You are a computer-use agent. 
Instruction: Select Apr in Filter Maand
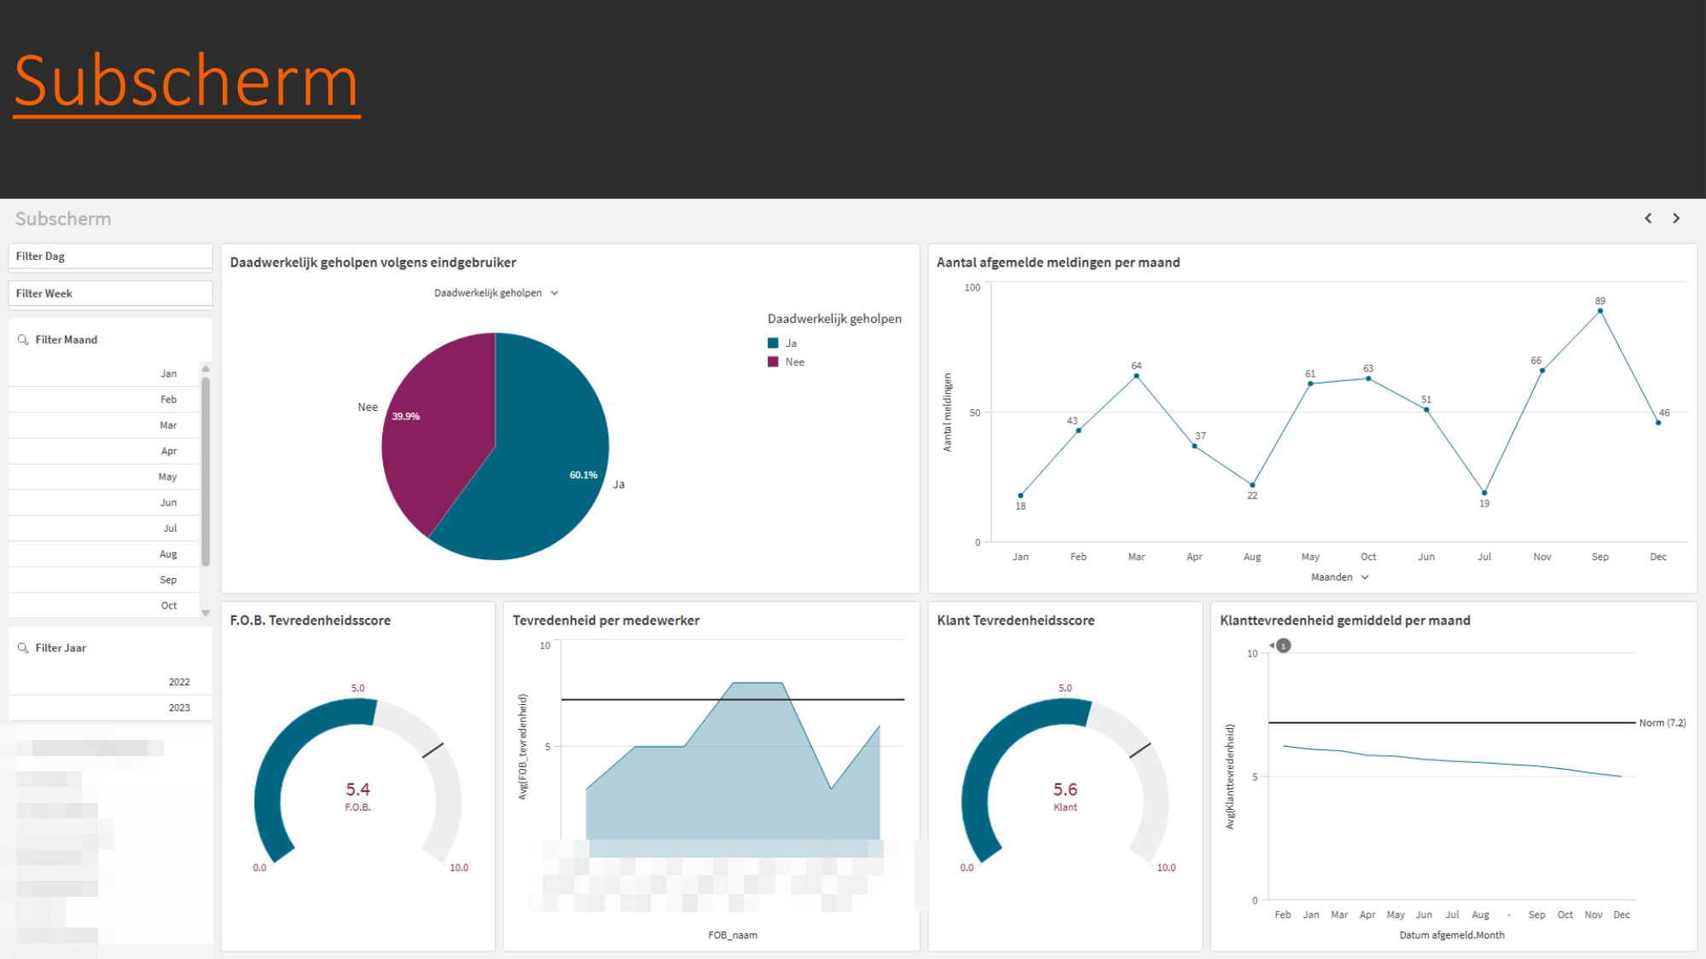(x=104, y=451)
